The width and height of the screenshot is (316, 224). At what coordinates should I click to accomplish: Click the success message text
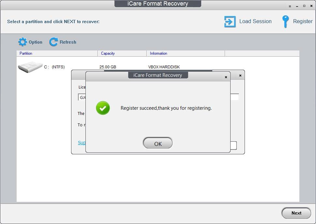tap(166, 108)
